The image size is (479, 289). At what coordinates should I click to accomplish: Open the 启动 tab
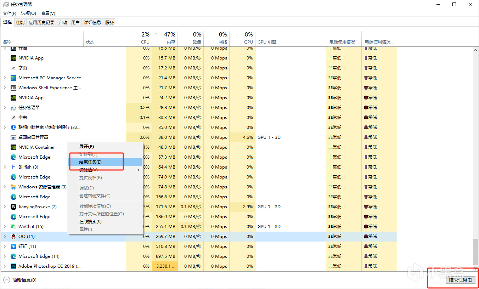click(63, 23)
